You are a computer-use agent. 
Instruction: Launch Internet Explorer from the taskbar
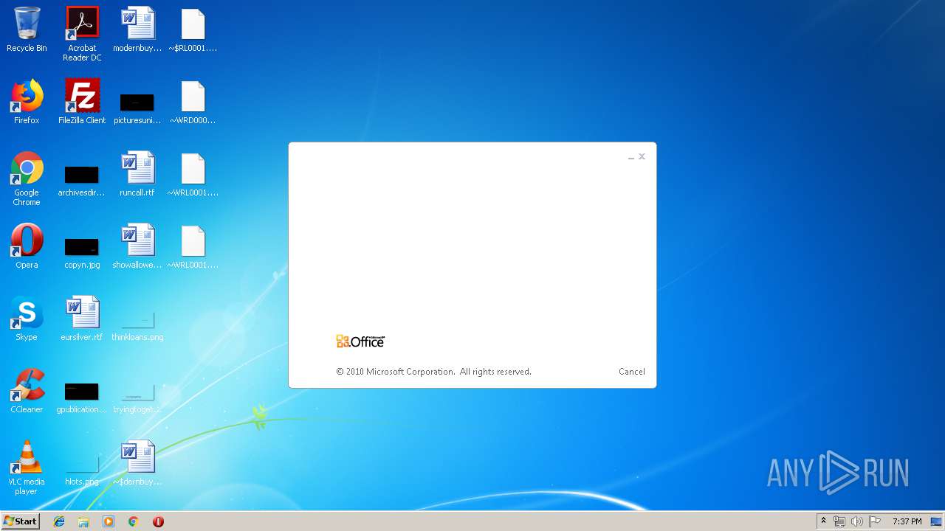(x=59, y=521)
